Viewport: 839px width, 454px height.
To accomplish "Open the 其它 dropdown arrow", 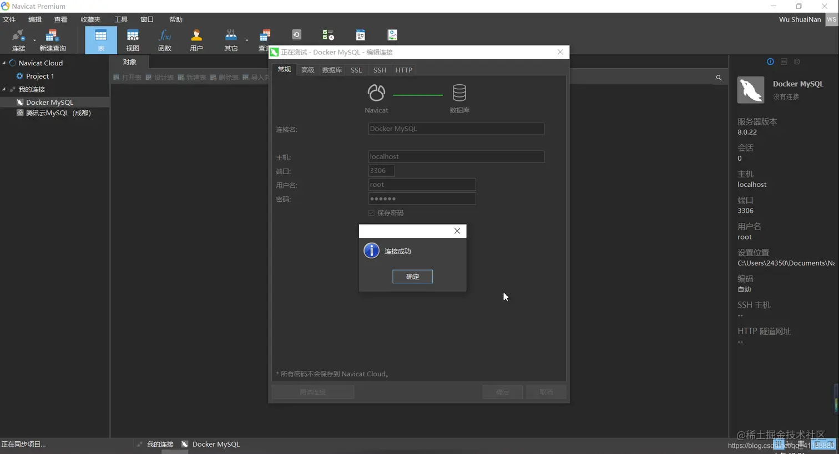I will (247, 40).
